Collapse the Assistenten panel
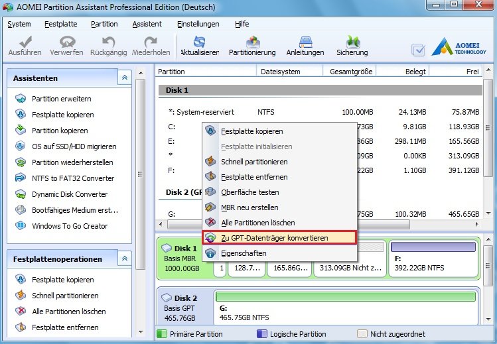This screenshot has width=497, height=344. tap(125, 78)
